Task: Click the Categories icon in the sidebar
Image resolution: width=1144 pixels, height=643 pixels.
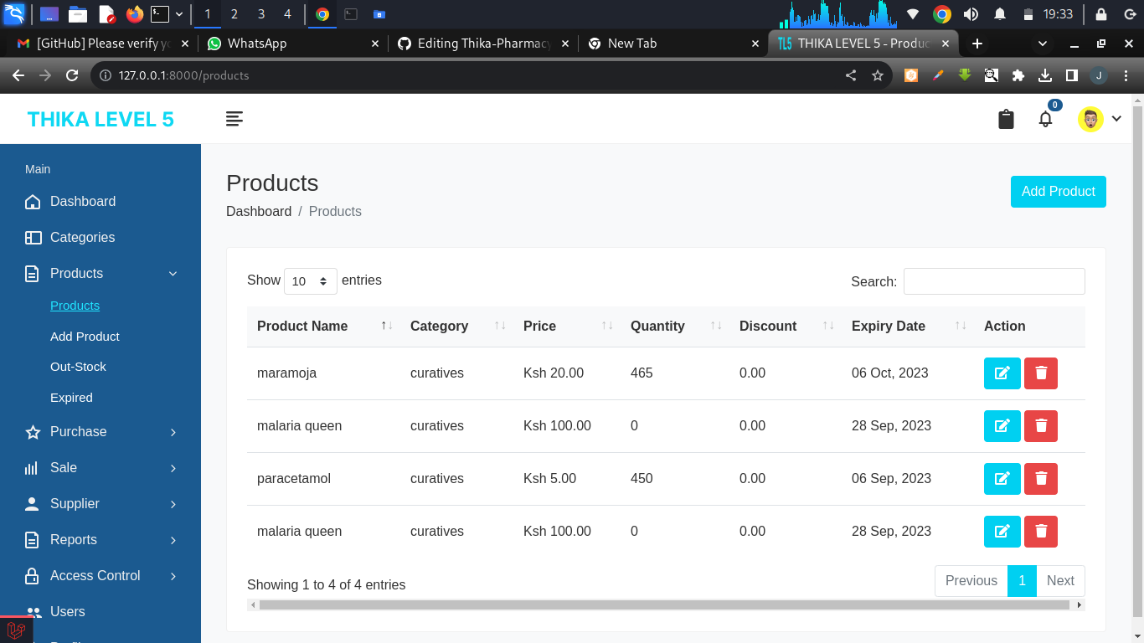Action: pyautogui.click(x=32, y=237)
